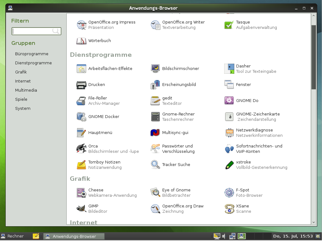
Task: Open the GIMP image editor icon
Action: pyautogui.click(x=81, y=209)
